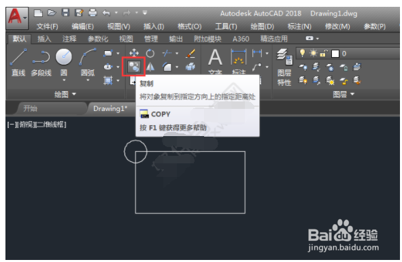
Task: Expand the Fillet tool dropdown arrow
Action: point(177,67)
